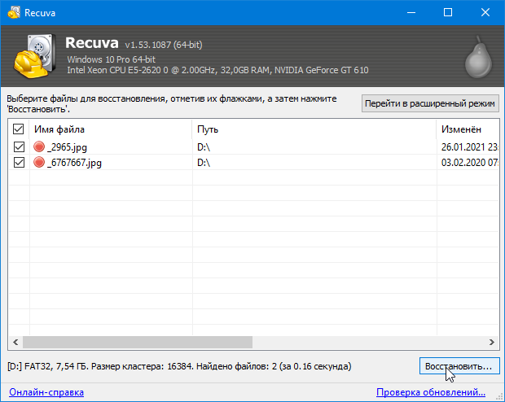Screen dimensions: 505x402
Task: Click the Windows 10 Pro 64-bit text
Action: tap(111, 59)
